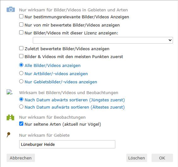Choose Nach Datum aufwärts sortieren (Ältestes zuerst)
This screenshot has height=167, width=178.
(21, 107)
